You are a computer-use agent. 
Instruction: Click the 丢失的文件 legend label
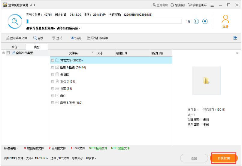tap(59, 148)
